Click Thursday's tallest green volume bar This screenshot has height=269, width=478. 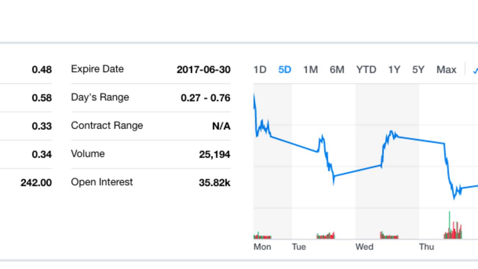(x=449, y=224)
